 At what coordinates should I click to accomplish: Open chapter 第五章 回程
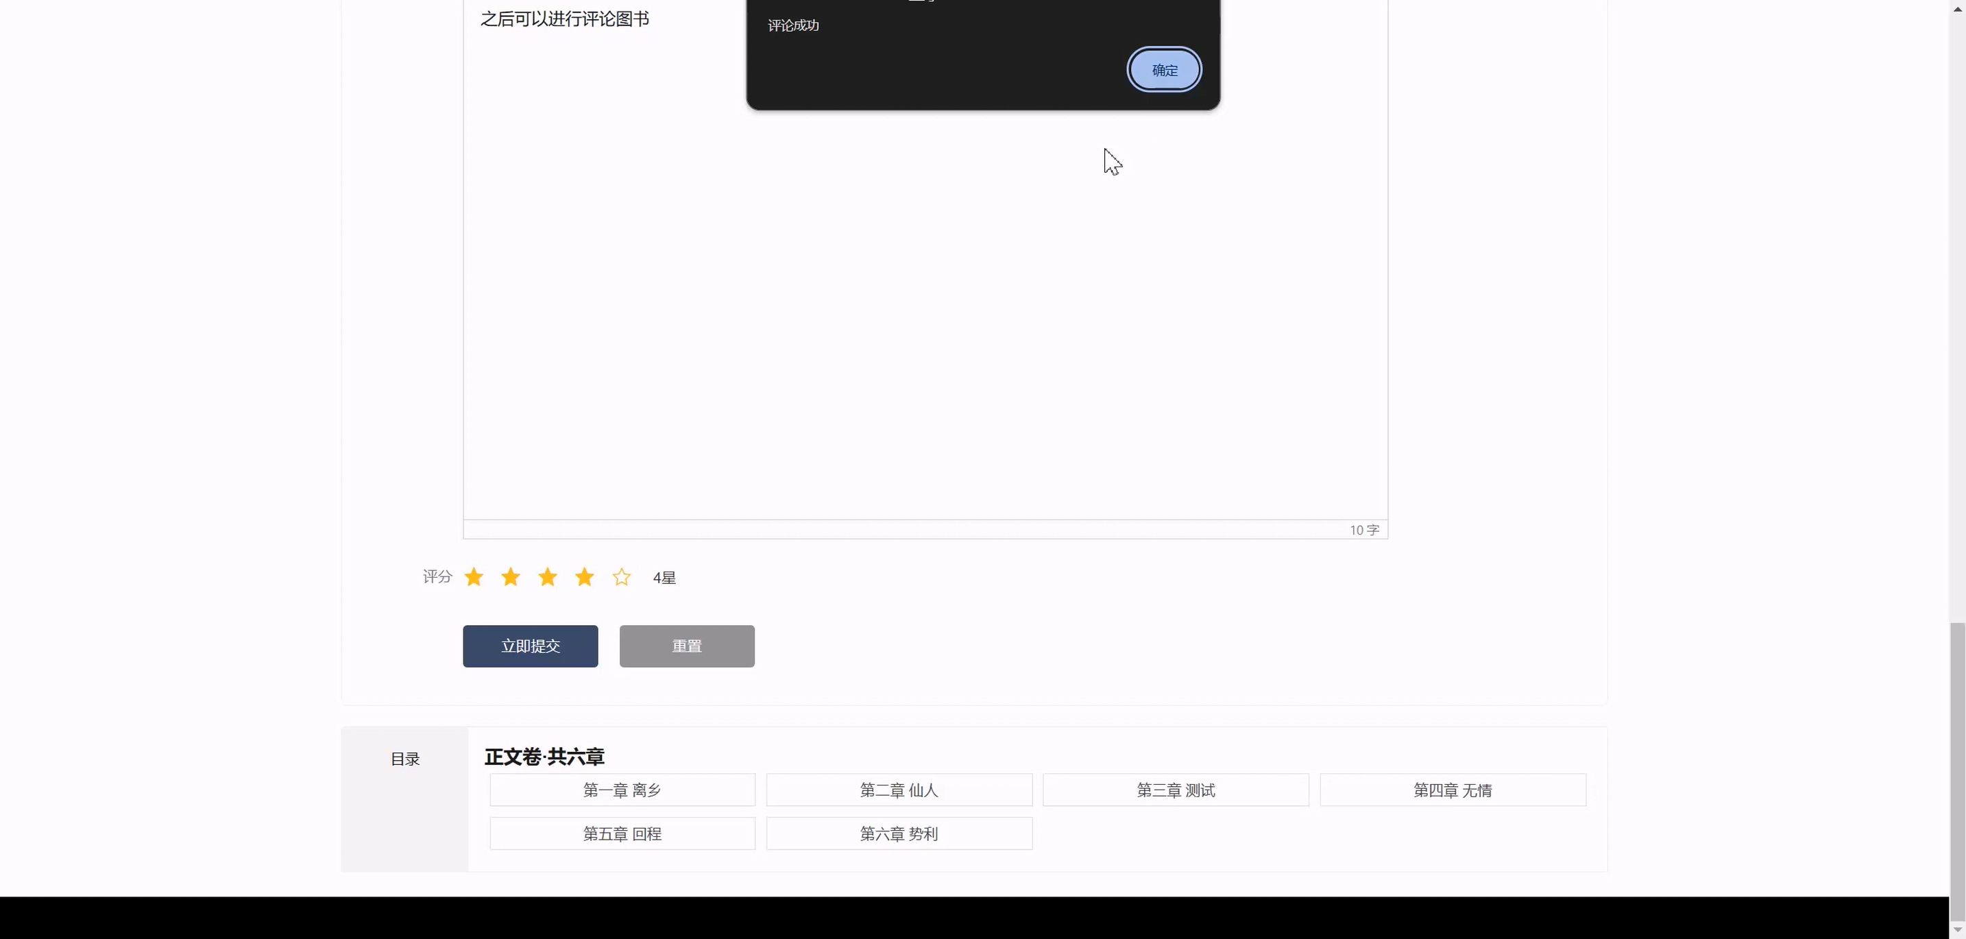click(x=622, y=833)
